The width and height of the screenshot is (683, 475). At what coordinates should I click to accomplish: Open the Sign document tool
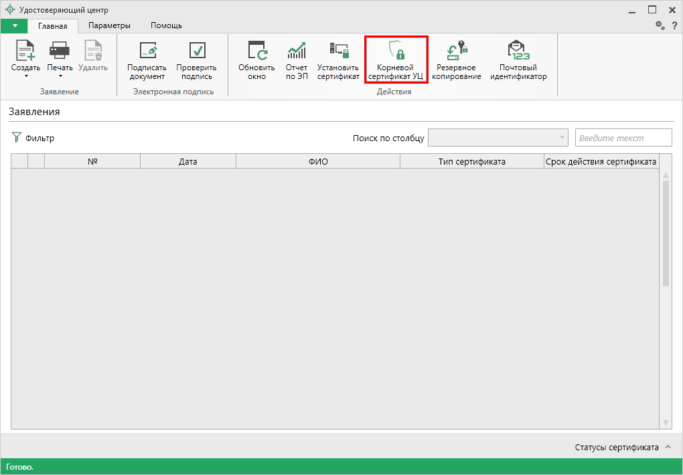pyautogui.click(x=147, y=51)
